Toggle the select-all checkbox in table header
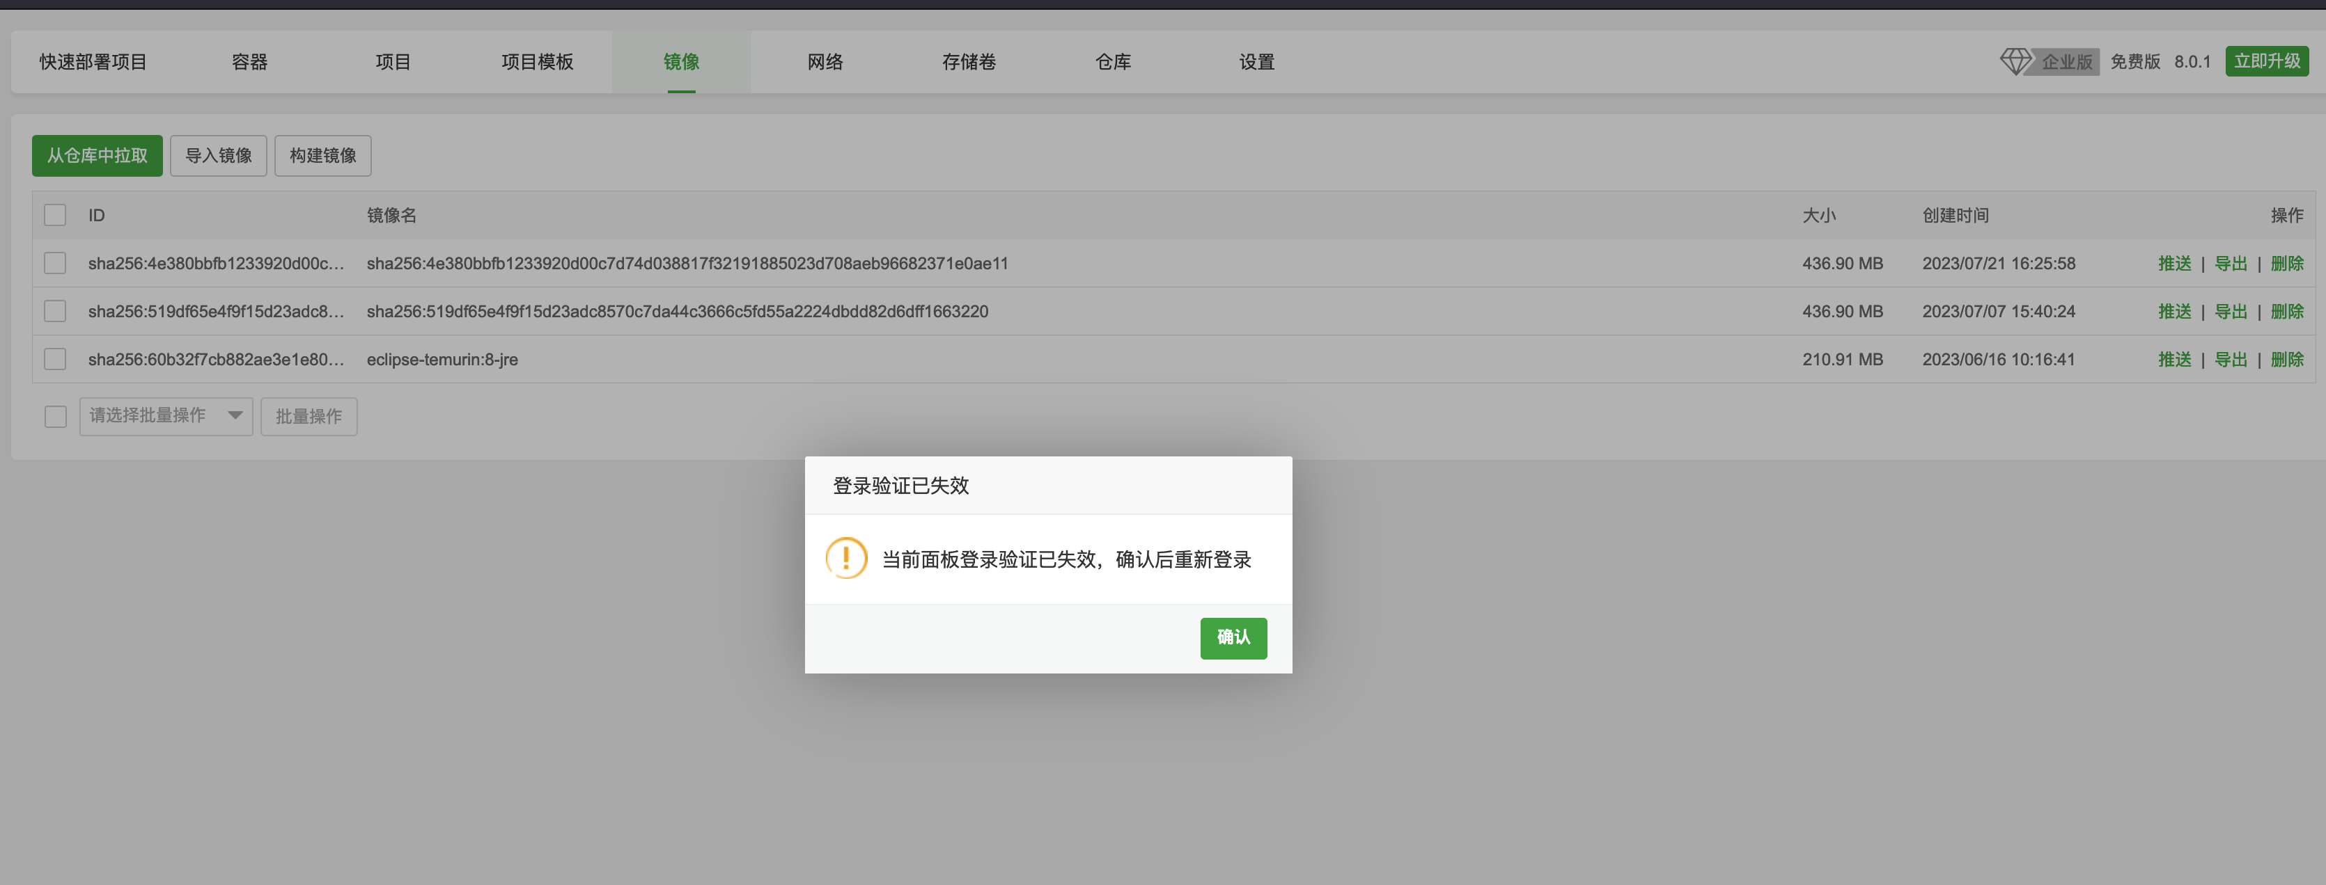The height and width of the screenshot is (885, 2326). [x=55, y=215]
